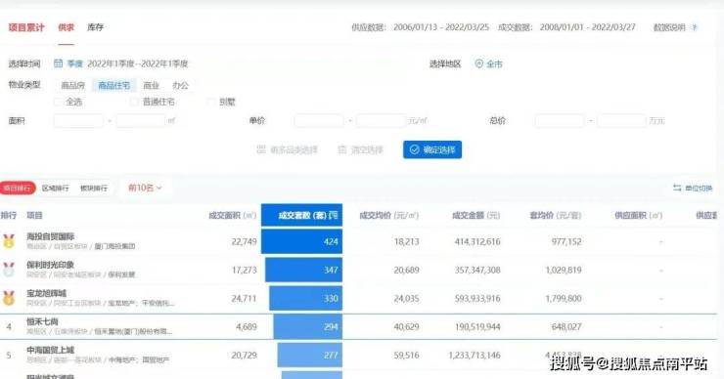Click the 277 bar for 中海国贸上城
The image size is (724, 379).
tap(310, 355)
